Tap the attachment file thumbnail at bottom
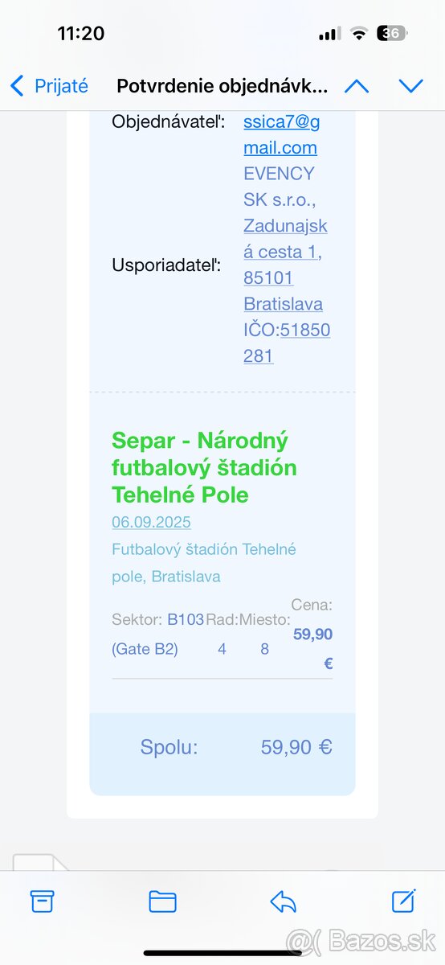The image size is (445, 965). [42, 861]
